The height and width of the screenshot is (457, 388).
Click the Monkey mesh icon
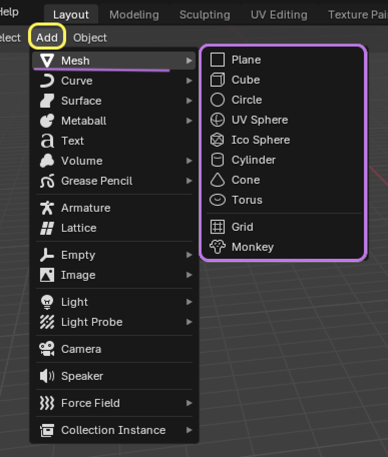pyautogui.click(x=217, y=247)
